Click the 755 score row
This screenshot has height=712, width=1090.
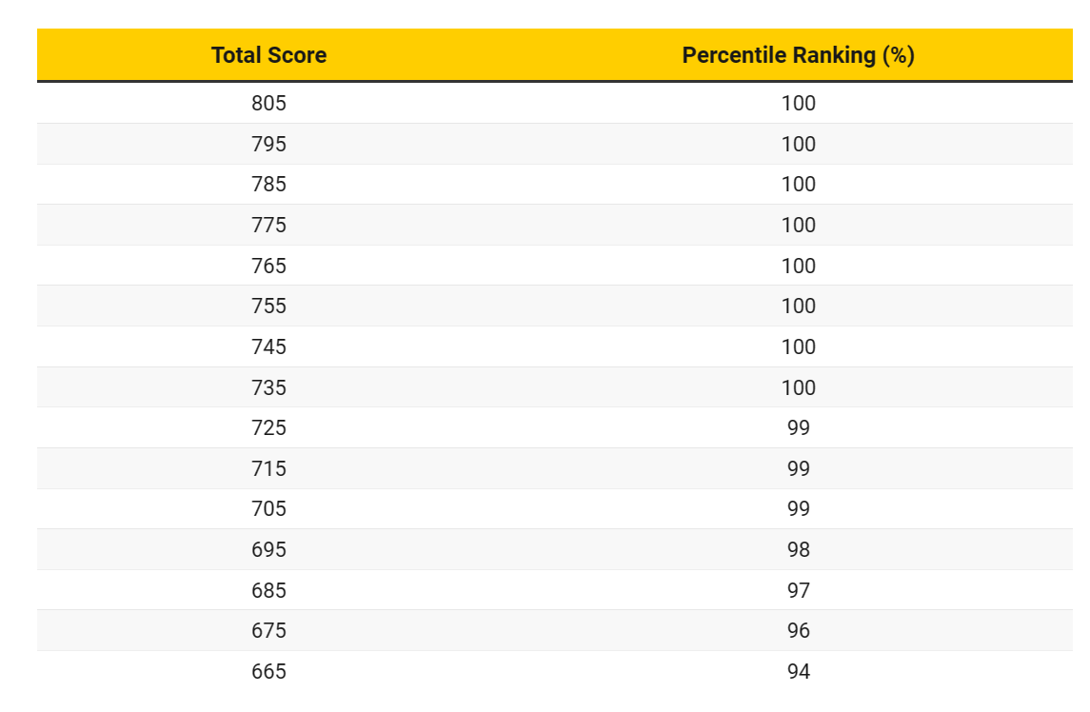268,306
